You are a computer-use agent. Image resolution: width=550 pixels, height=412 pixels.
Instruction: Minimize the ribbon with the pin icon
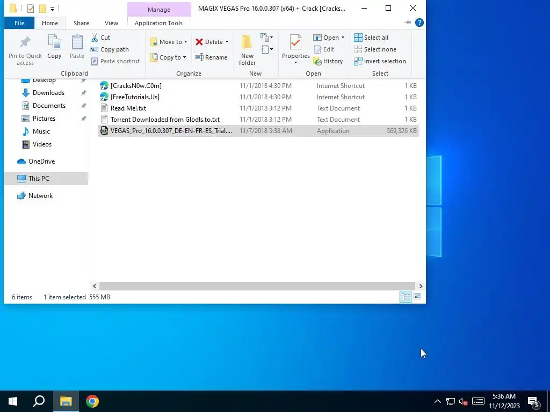click(408, 23)
